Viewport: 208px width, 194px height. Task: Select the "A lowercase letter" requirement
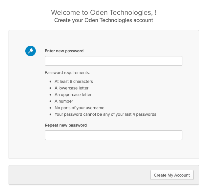[x=72, y=88]
